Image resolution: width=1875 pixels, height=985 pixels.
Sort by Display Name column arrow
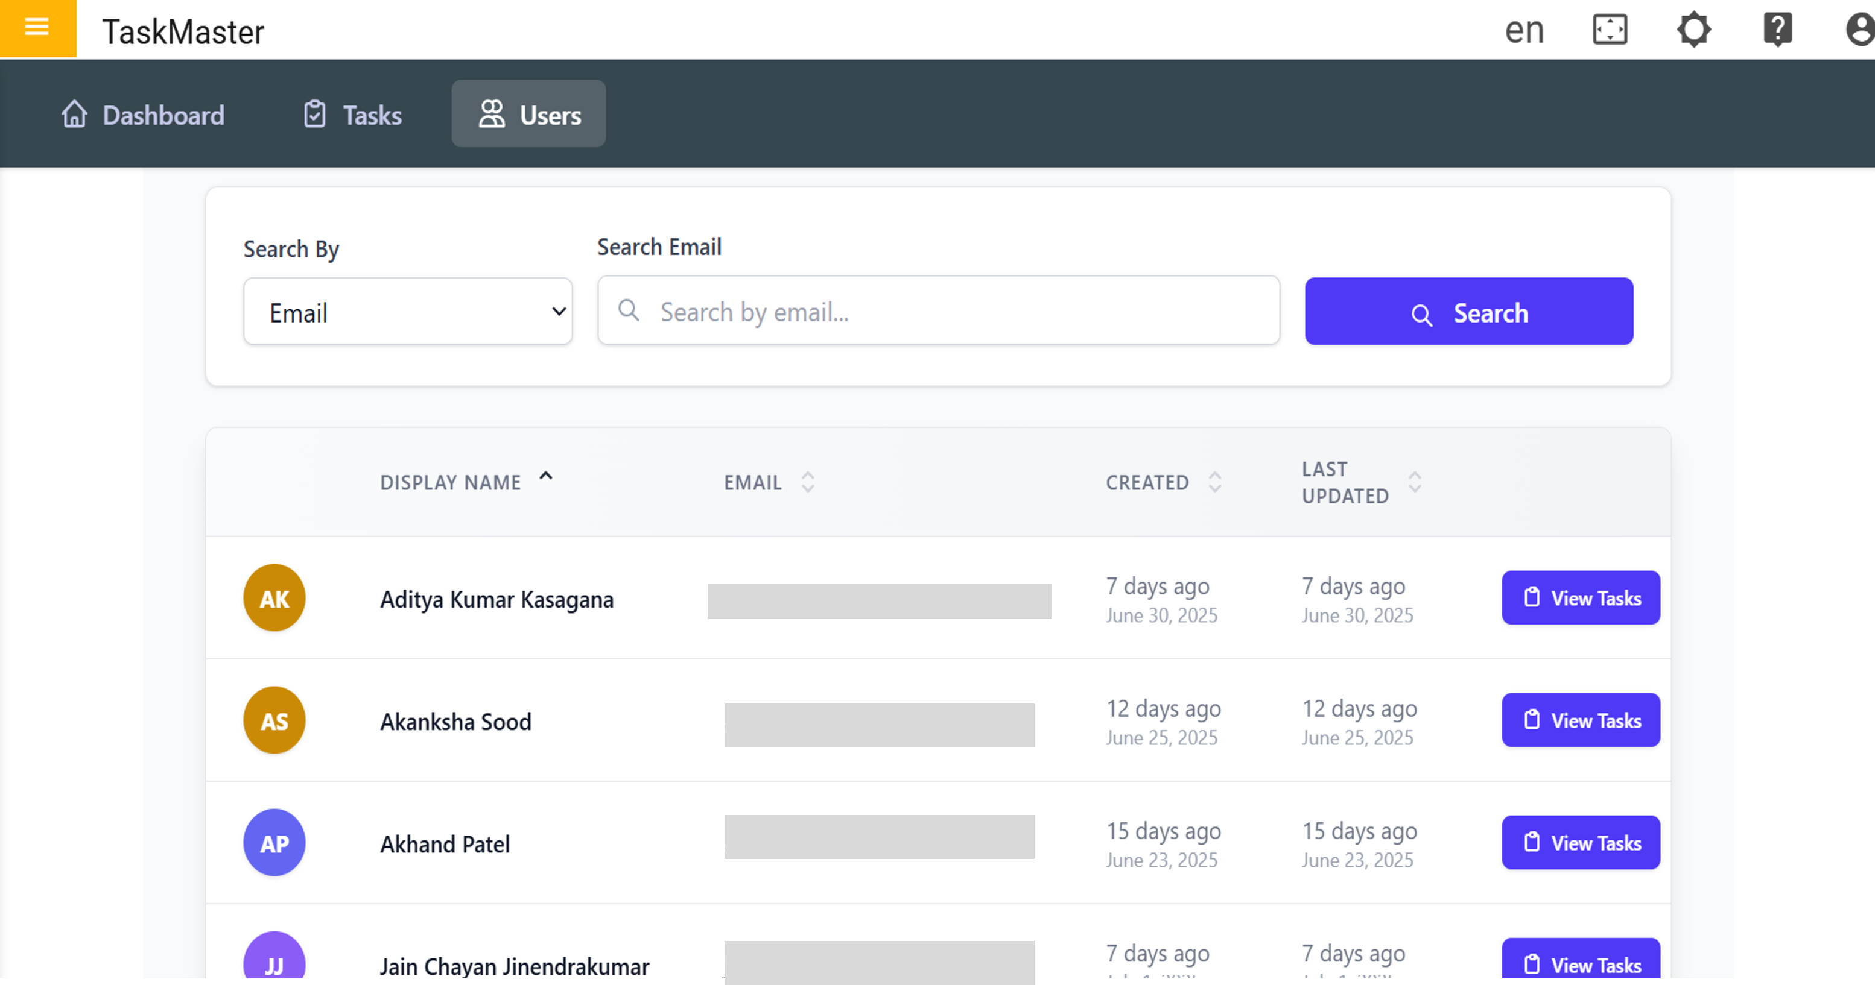[x=546, y=476]
